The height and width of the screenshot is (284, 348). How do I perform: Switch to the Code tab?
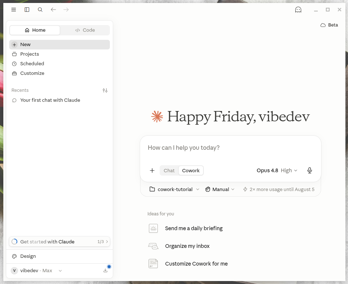(85, 30)
